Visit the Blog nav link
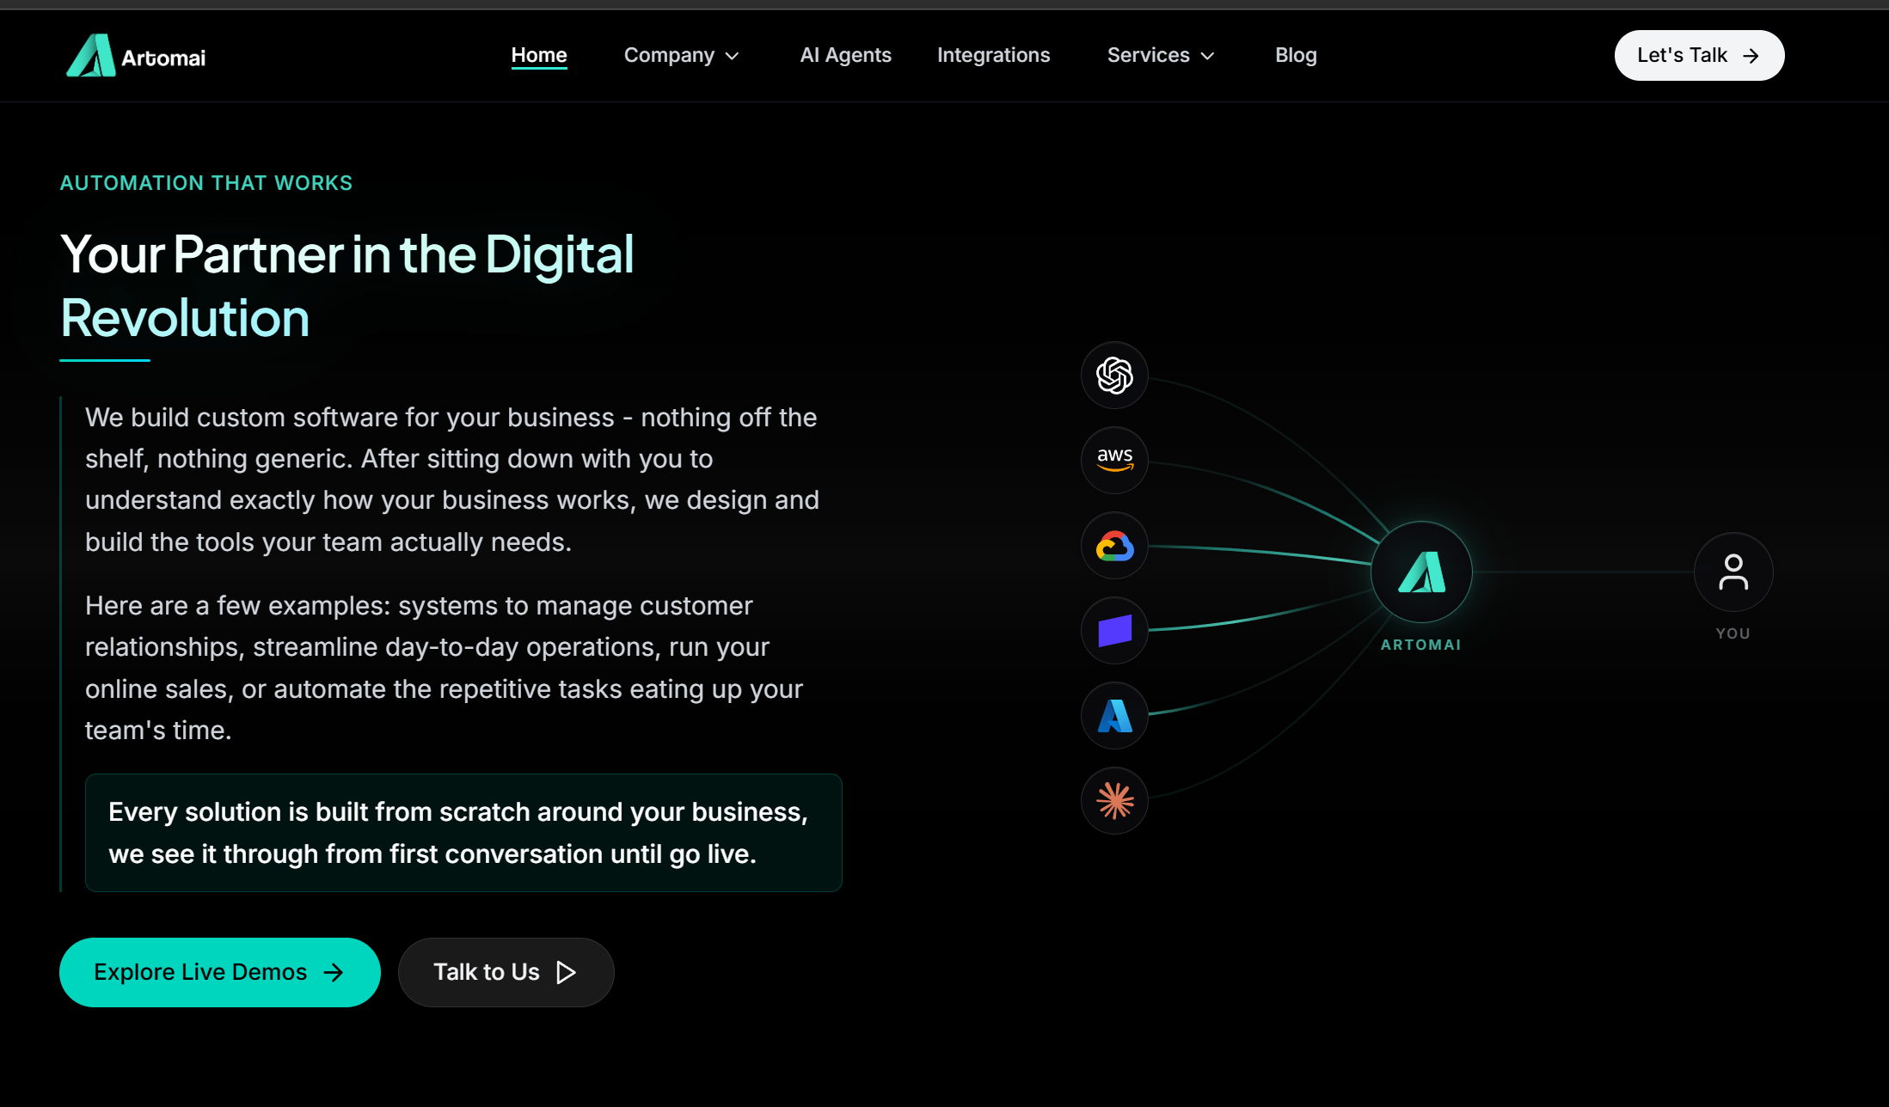 point(1296,55)
